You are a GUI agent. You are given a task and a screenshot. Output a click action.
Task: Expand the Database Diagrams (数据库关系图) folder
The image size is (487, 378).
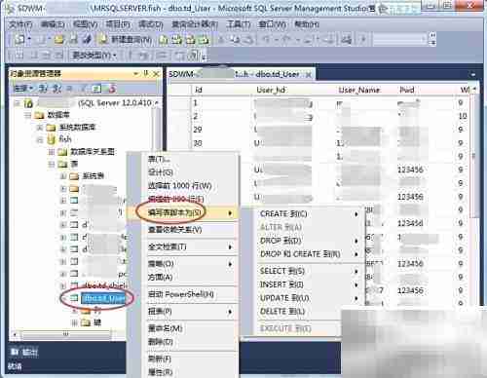[x=52, y=152]
